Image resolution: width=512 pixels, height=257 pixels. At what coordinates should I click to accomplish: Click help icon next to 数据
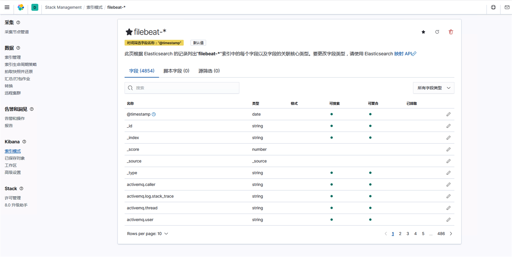pos(18,48)
